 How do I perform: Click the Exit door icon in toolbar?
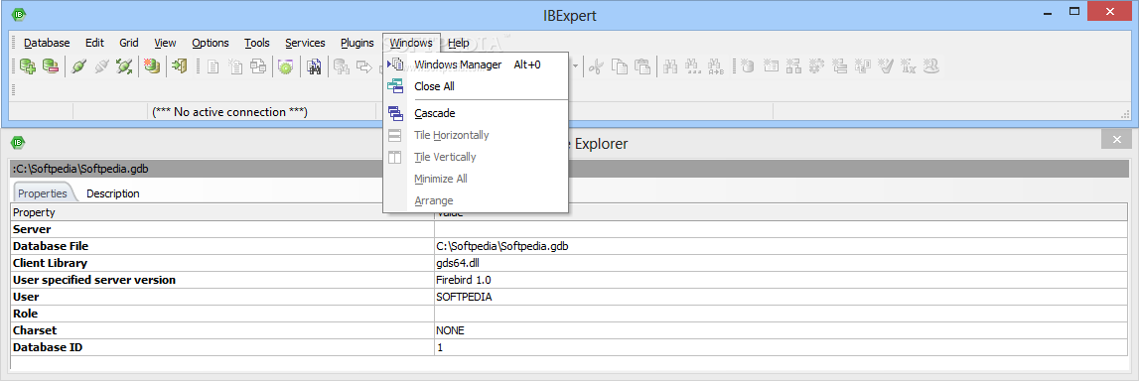[180, 66]
